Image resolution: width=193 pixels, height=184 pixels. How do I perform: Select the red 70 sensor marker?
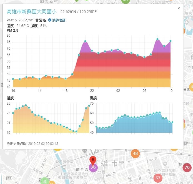click(x=187, y=167)
